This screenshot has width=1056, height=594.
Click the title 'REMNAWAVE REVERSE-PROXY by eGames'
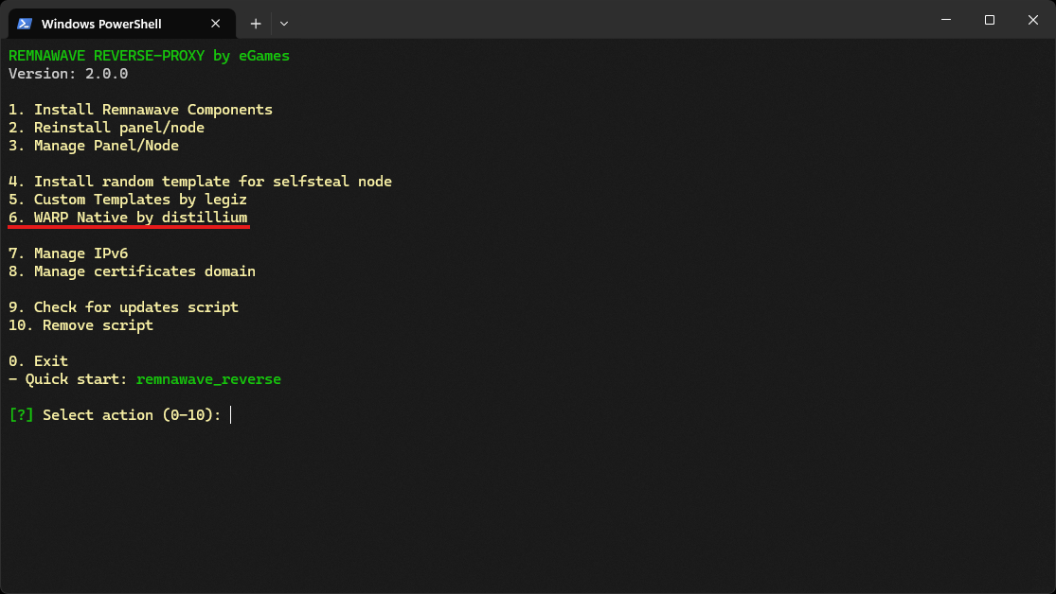(149, 56)
